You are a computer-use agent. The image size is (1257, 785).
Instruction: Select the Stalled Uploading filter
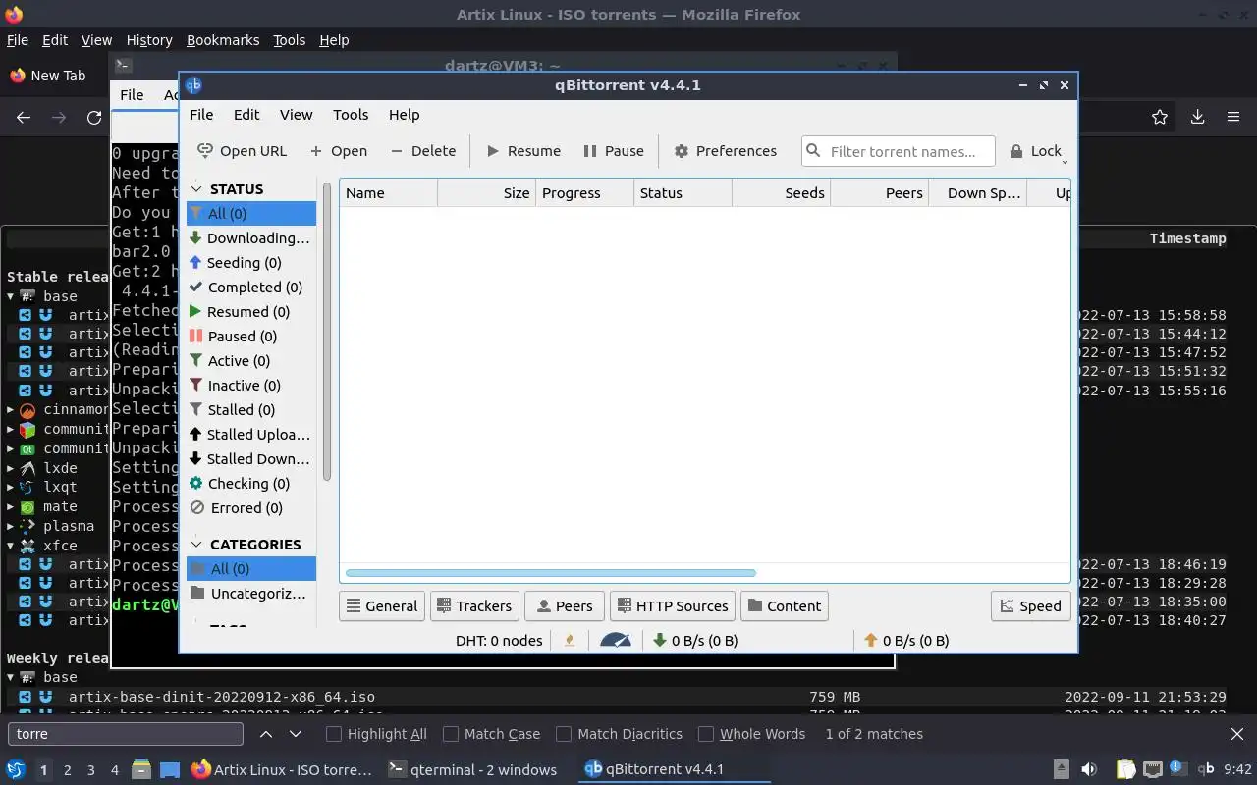click(251, 435)
